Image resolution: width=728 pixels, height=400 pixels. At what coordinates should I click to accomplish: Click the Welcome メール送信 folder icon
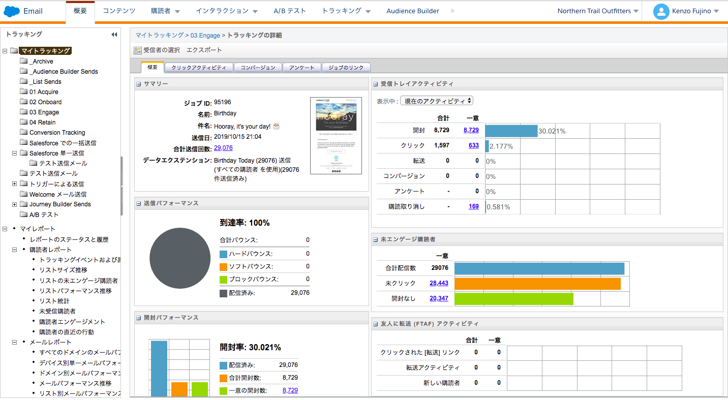pos(24,194)
